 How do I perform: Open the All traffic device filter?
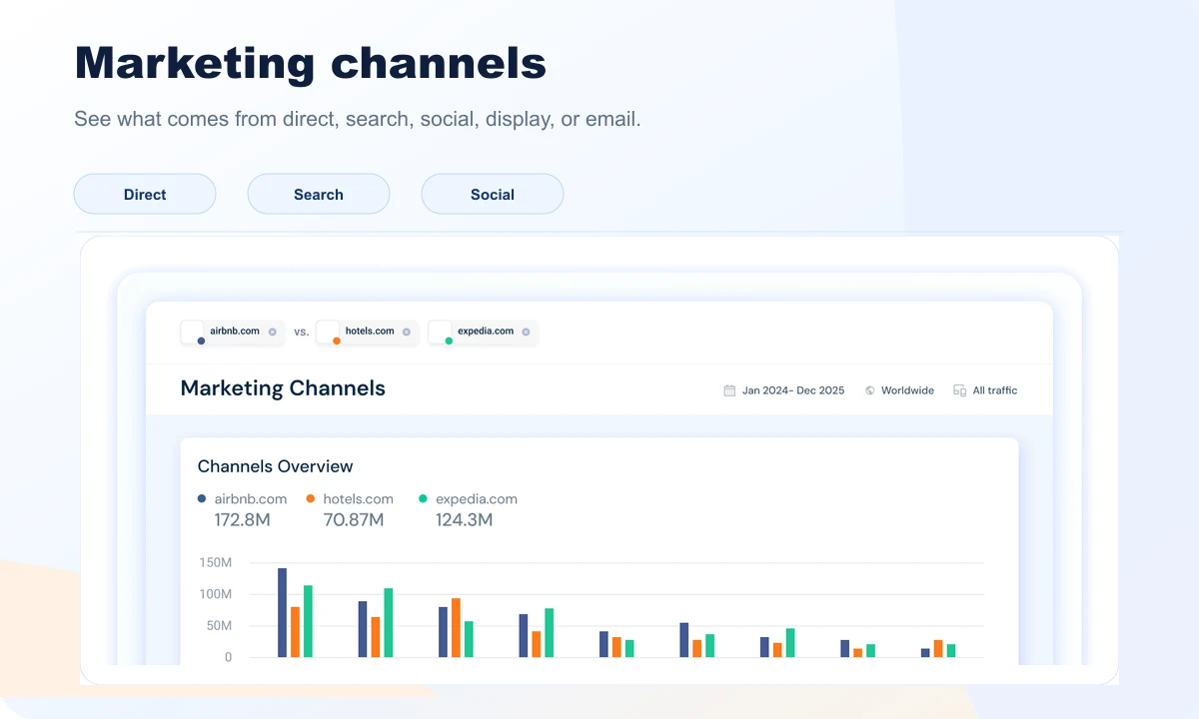(995, 390)
